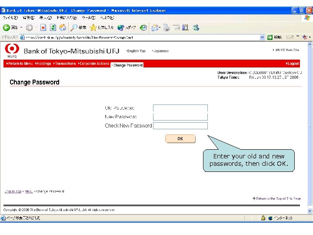Click the Logout link
The height and width of the screenshot is (235, 313).
coord(293,64)
